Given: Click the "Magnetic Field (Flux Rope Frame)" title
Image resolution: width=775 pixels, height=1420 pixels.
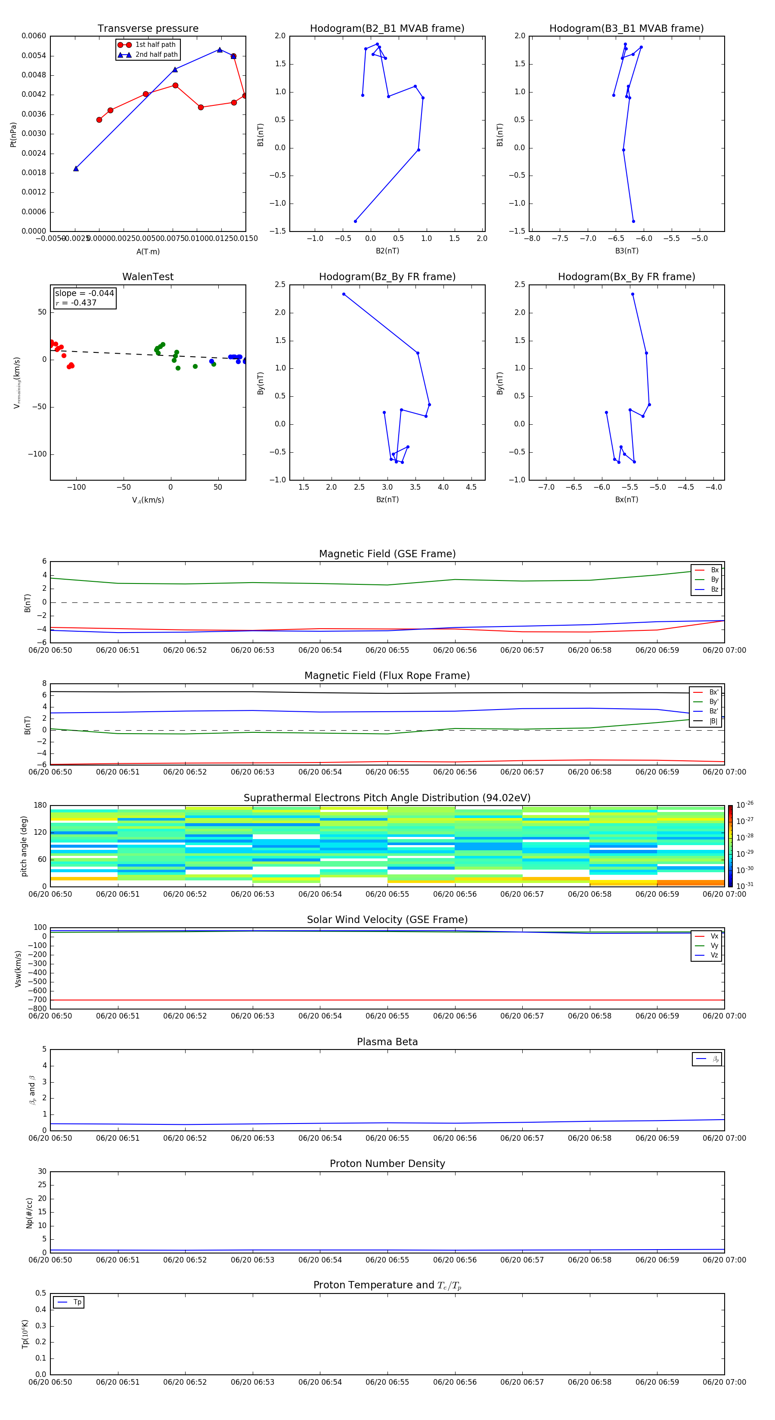Looking at the screenshot, I should pos(387,676).
